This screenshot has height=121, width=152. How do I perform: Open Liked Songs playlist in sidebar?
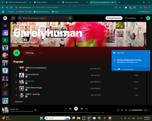pyautogui.click(x=5, y=33)
